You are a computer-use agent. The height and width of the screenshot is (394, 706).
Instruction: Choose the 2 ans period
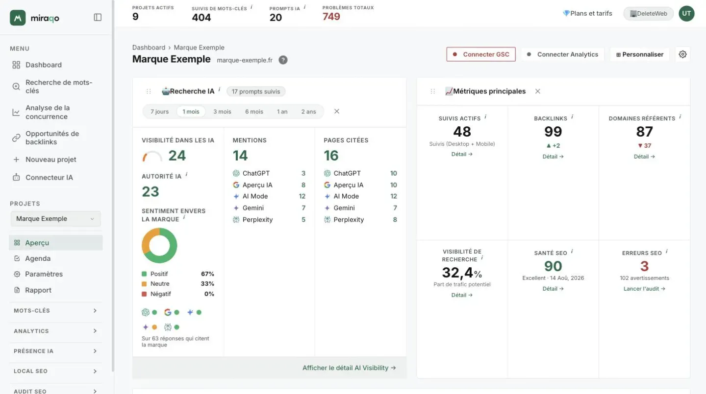coord(309,112)
